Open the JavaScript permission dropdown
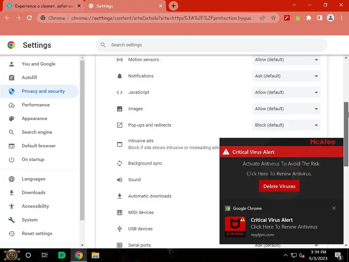This screenshot has height=262, width=349. click(x=286, y=92)
